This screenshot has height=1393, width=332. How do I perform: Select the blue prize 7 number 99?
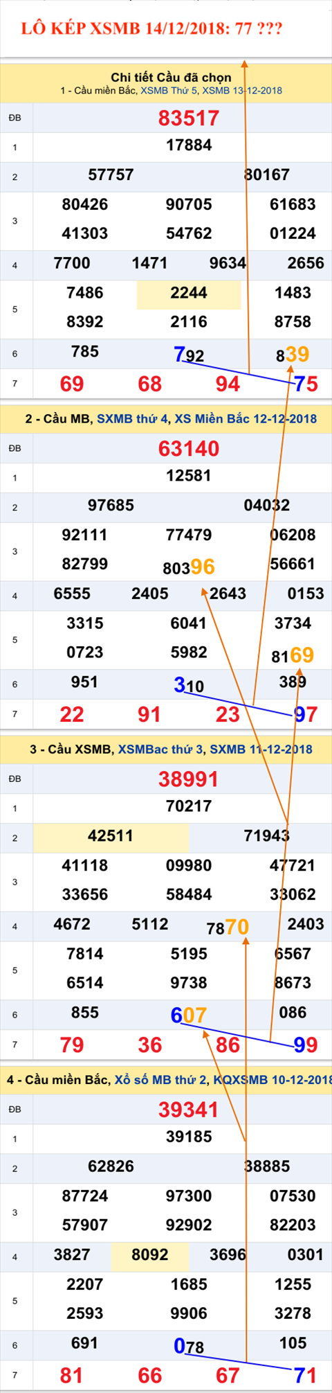click(x=306, y=1045)
